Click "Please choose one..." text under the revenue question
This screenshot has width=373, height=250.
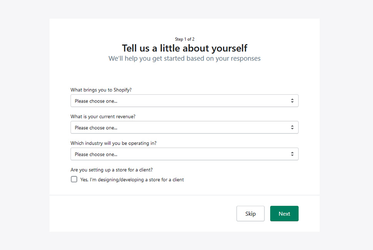96,128
